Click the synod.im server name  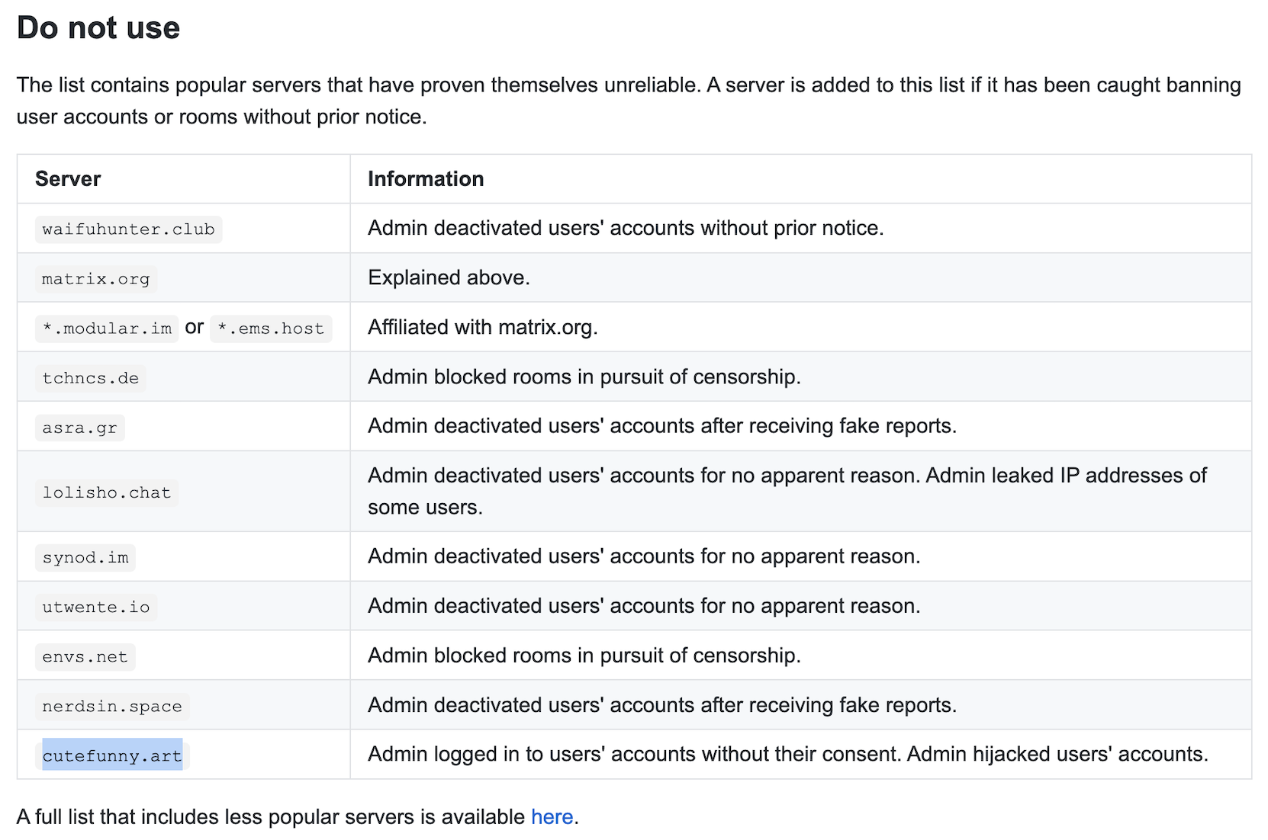85,557
